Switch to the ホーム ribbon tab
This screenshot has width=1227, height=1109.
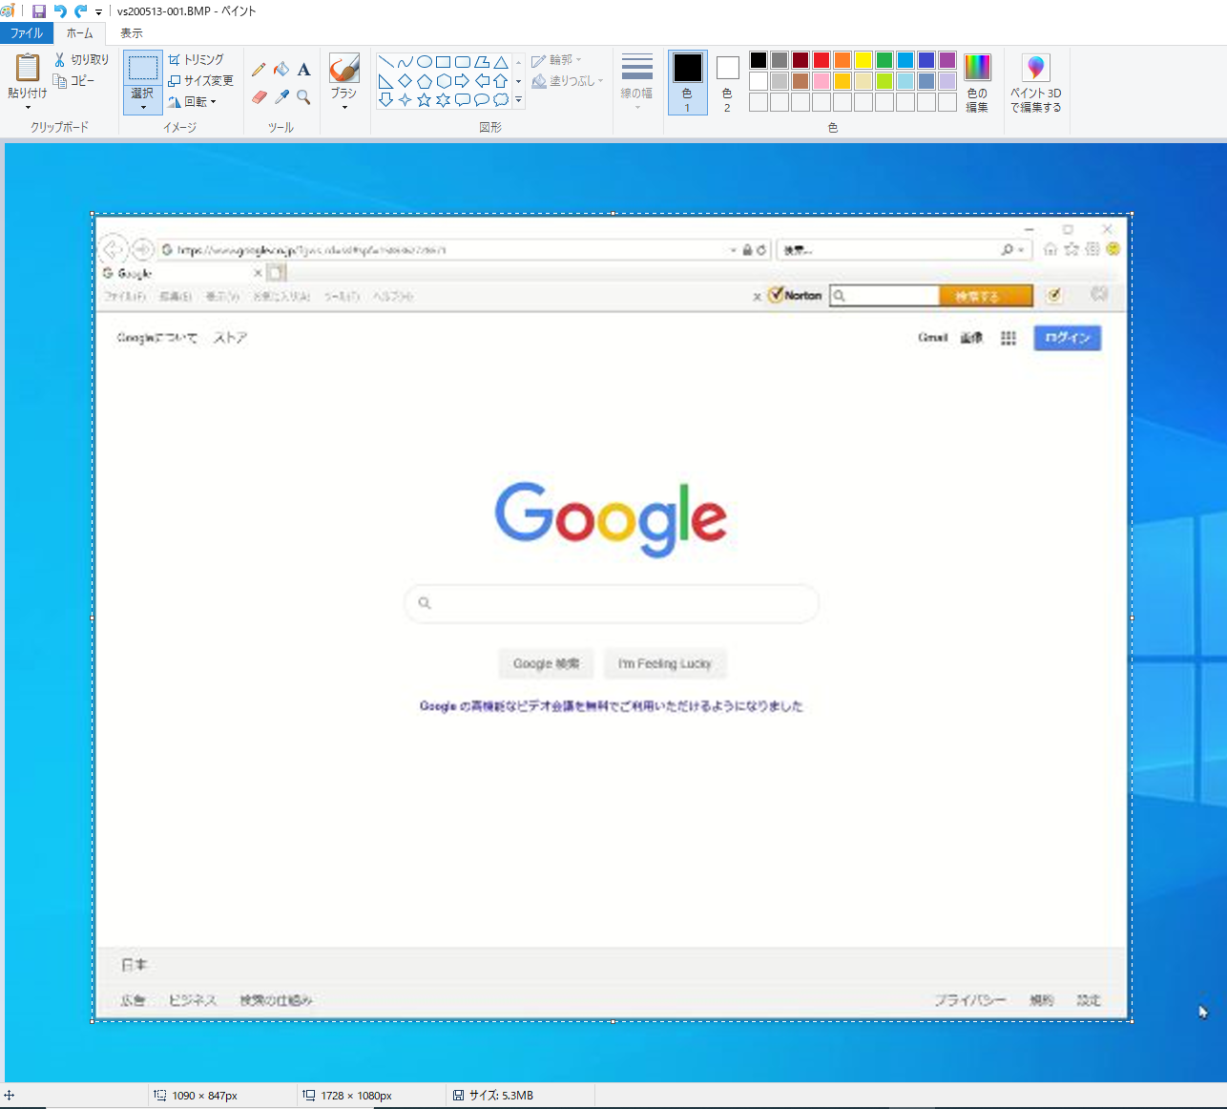click(x=79, y=32)
